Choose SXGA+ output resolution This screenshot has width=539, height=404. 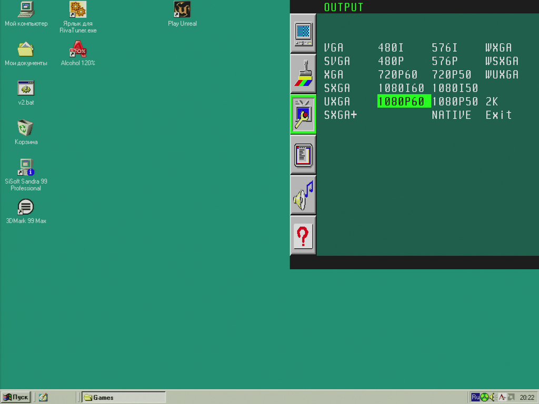click(x=341, y=115)
